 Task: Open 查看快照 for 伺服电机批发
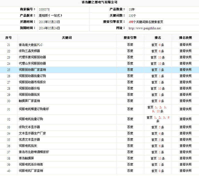point(185,146)
